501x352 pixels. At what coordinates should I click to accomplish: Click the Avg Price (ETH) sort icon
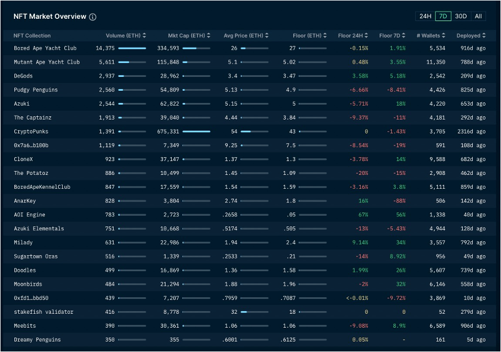click(267, 36)
